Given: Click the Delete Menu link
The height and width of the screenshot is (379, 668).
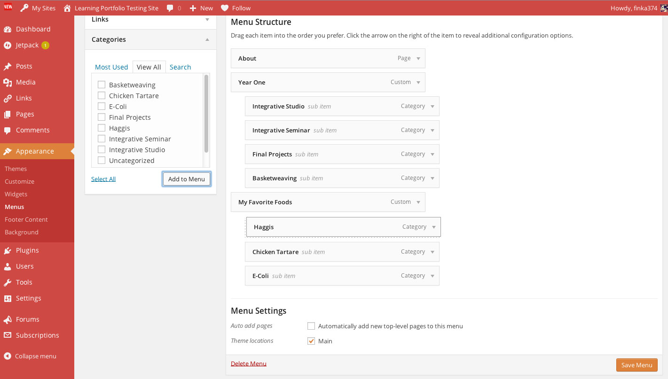Looking at the screenshot, I should pyautogui.click(x=248, y=364).
